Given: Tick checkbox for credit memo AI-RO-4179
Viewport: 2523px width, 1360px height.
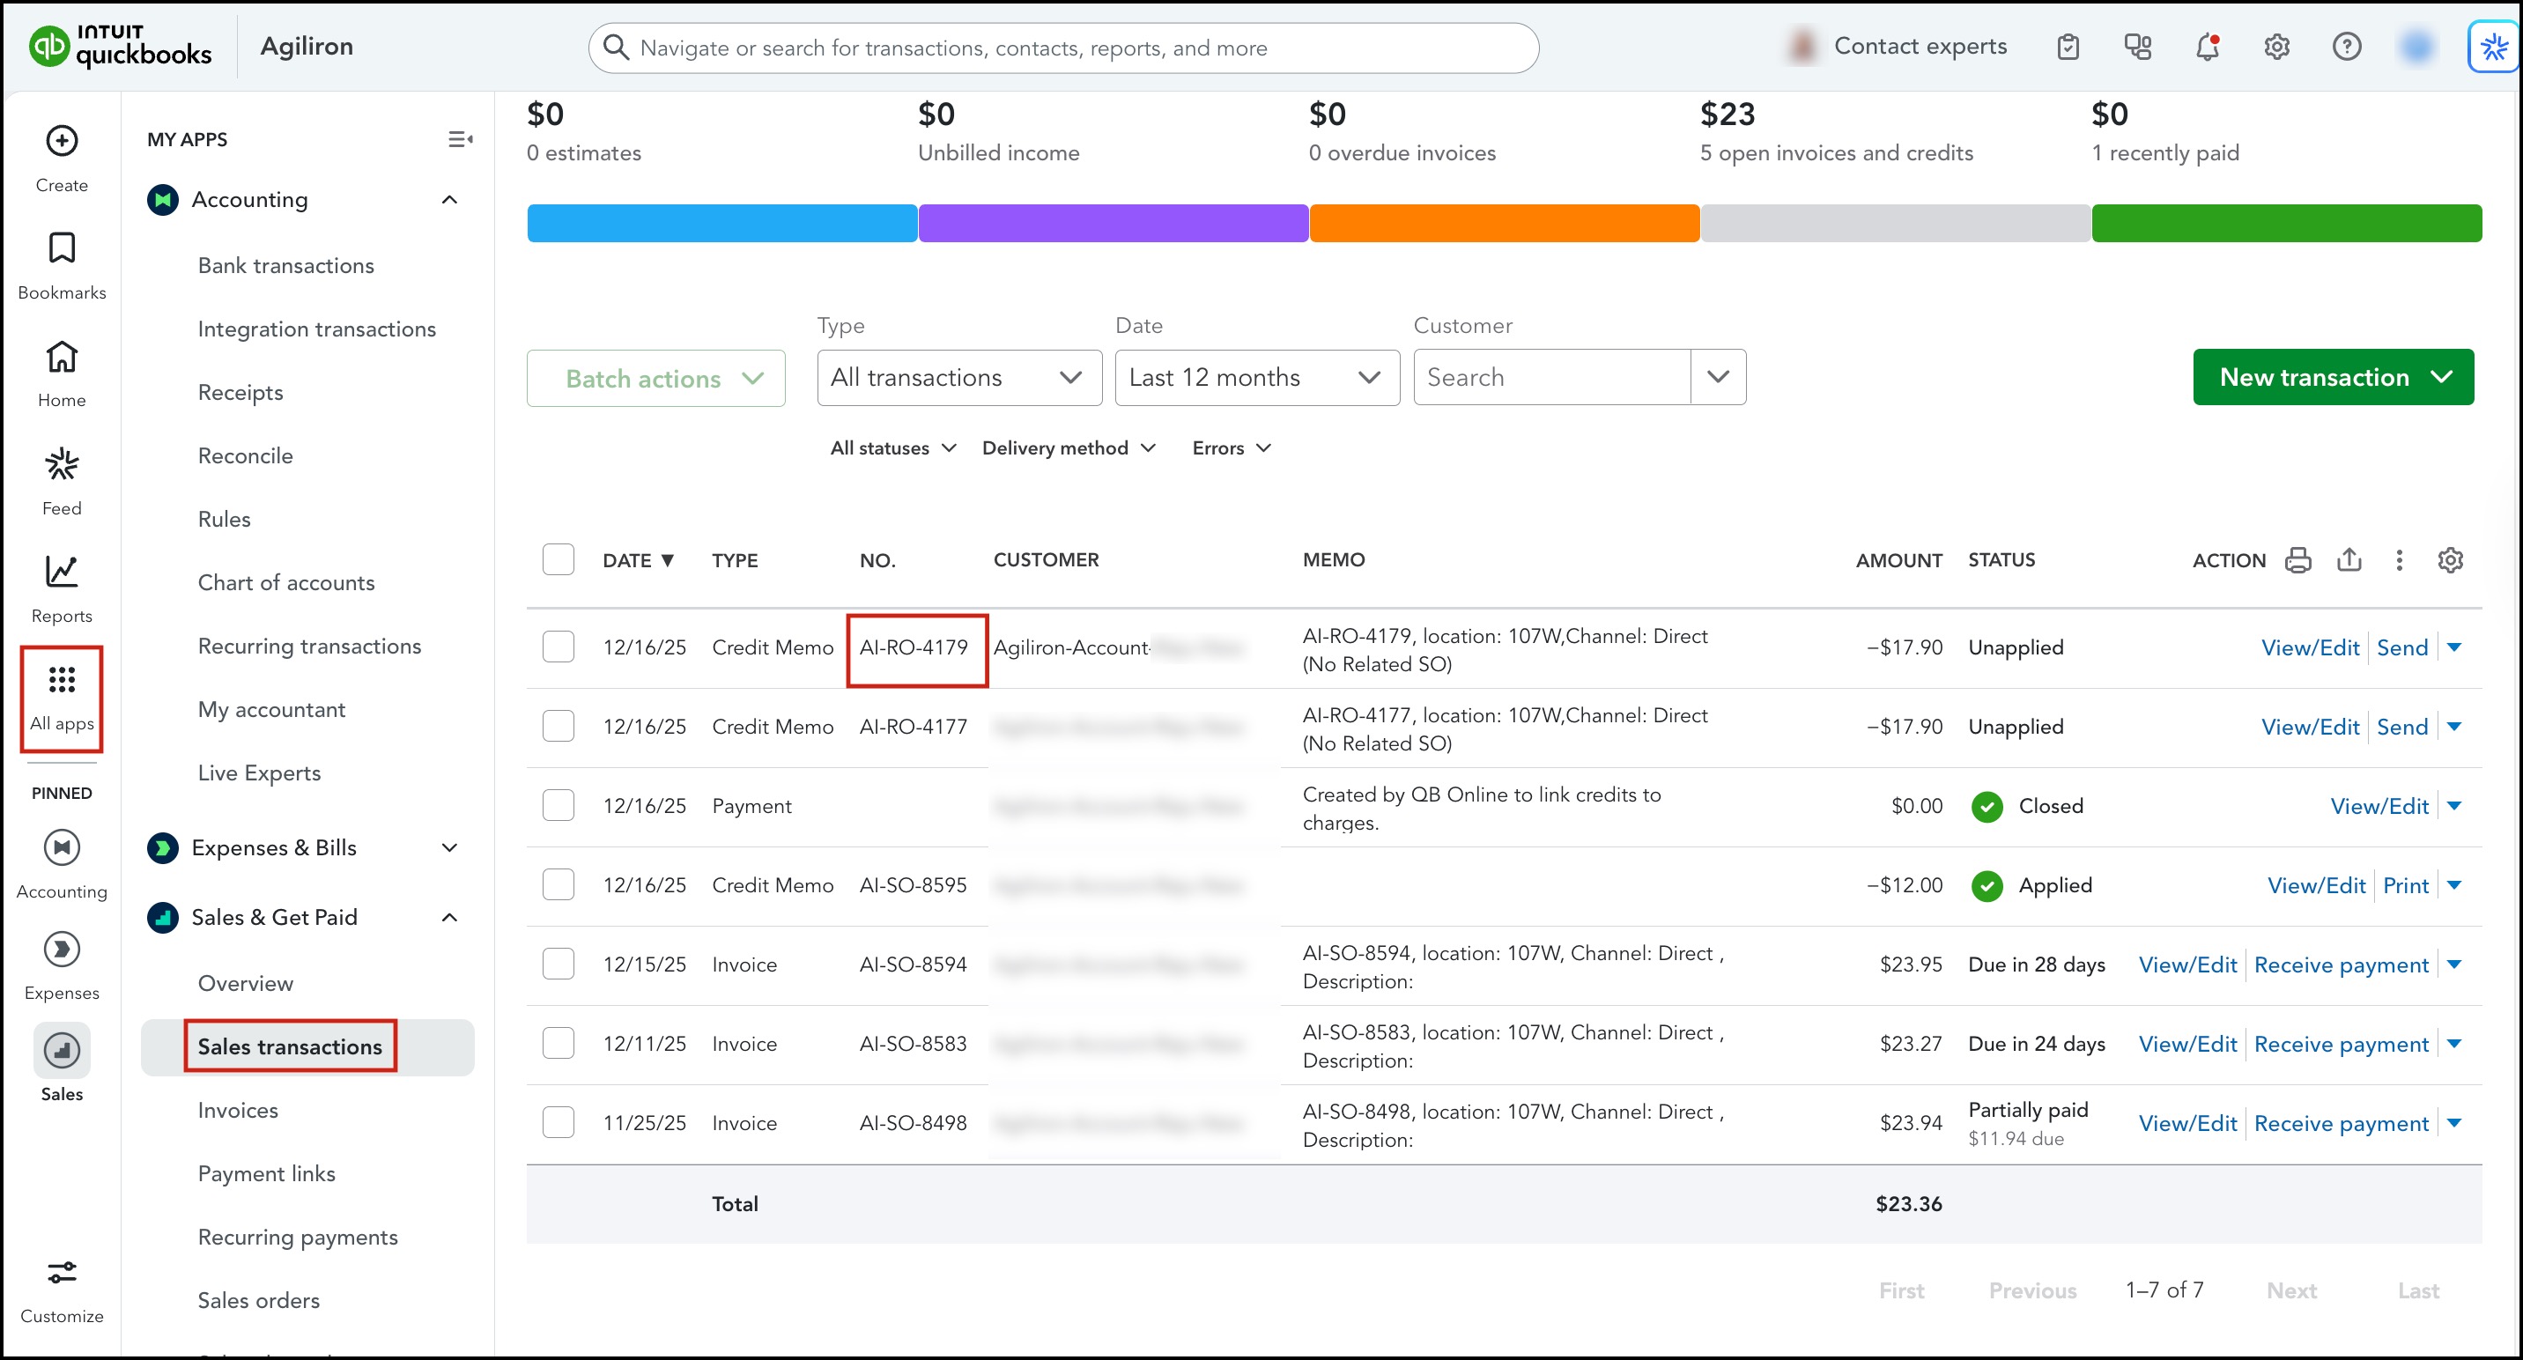Looking at the screenshot, I should pos(559,647).
